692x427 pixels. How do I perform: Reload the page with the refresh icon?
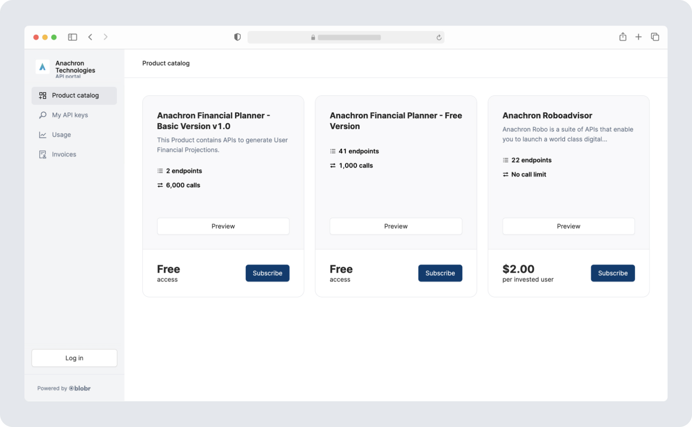coord(439,37)
